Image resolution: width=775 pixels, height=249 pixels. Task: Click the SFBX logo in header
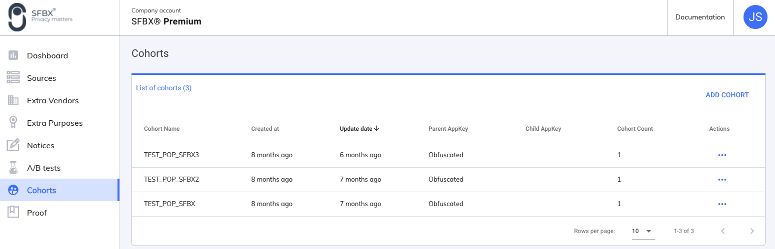coord(41,17)
